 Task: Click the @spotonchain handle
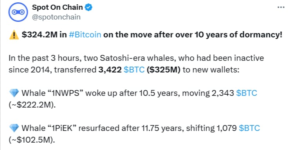(56, 17)
